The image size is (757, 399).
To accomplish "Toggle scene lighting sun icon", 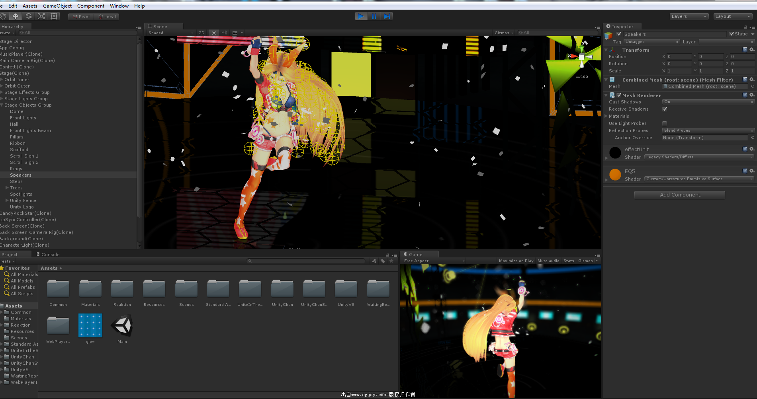I will (214, 33).
